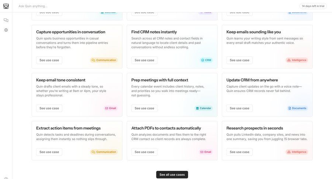This screenshot has height=179, width=332.
Task: Click Intelligence tag on Research prospects card
Action: point(297,152)
